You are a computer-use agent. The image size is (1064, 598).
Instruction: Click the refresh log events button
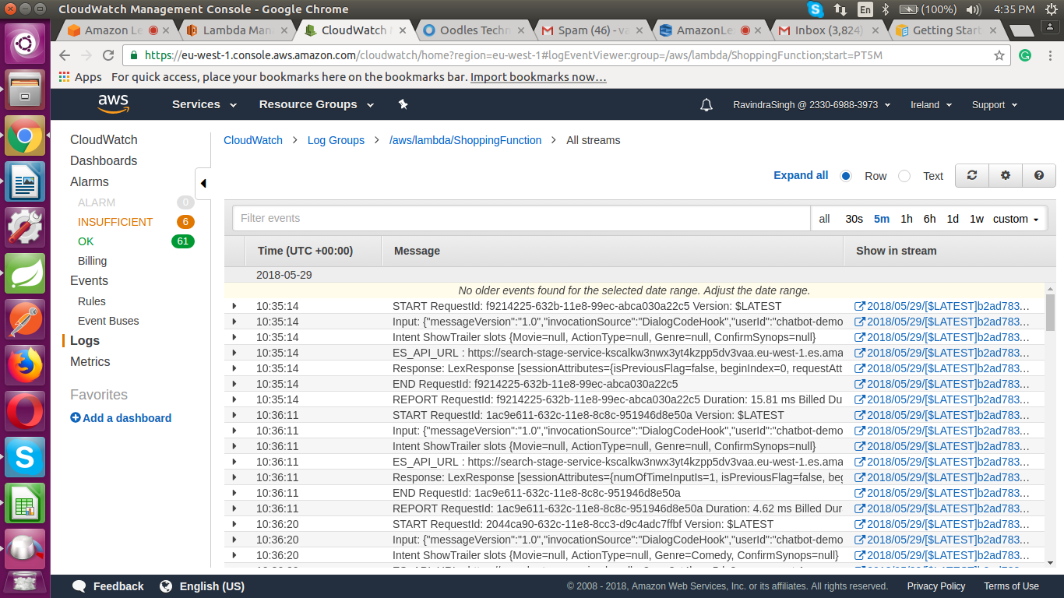click(972, 175)
